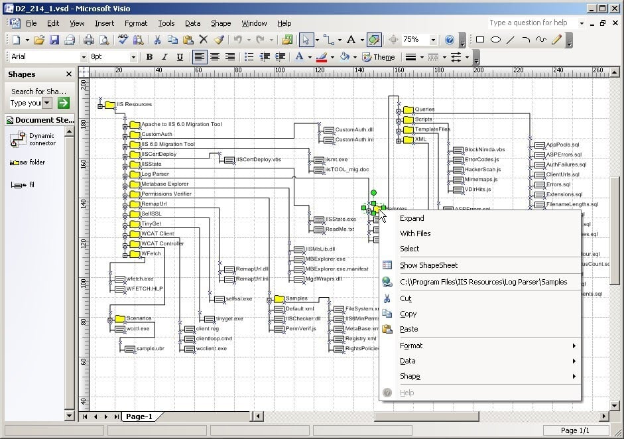Set Center text alignment
624x439 pixels.
pyautogui.click(x=215, y=57)
